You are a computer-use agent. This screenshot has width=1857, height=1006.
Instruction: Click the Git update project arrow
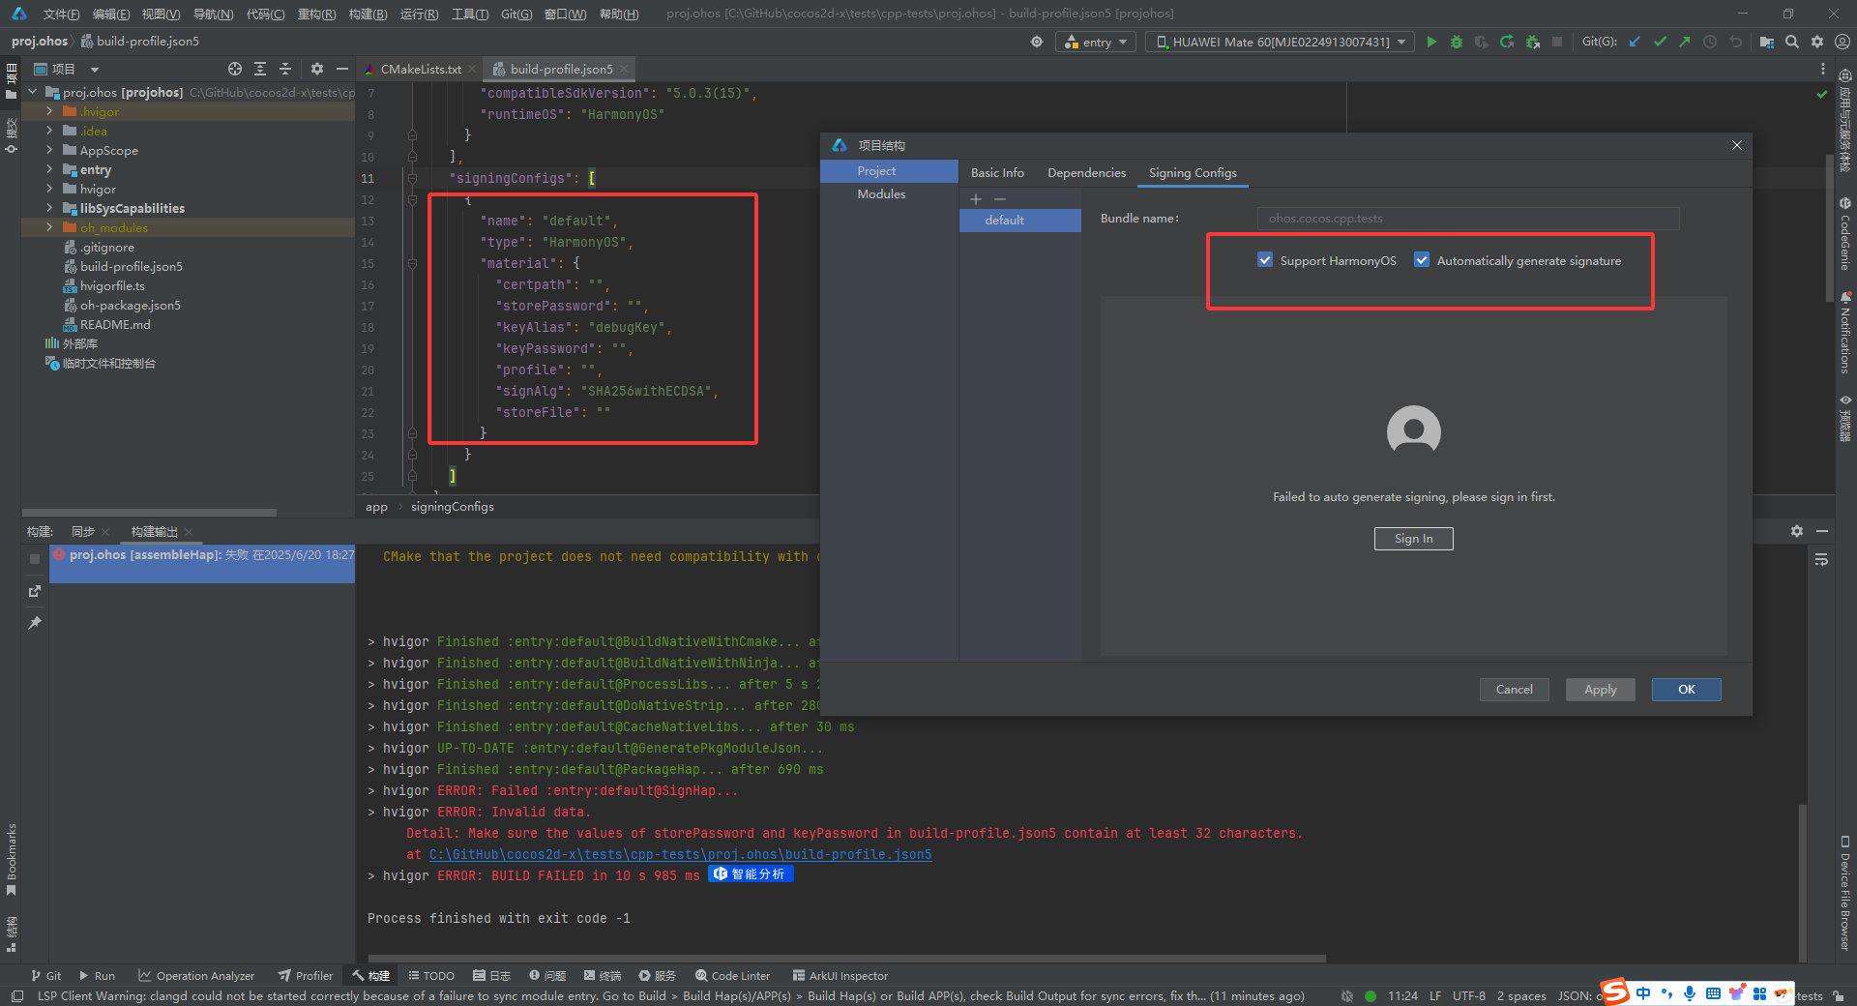[x=1635, y=42]
